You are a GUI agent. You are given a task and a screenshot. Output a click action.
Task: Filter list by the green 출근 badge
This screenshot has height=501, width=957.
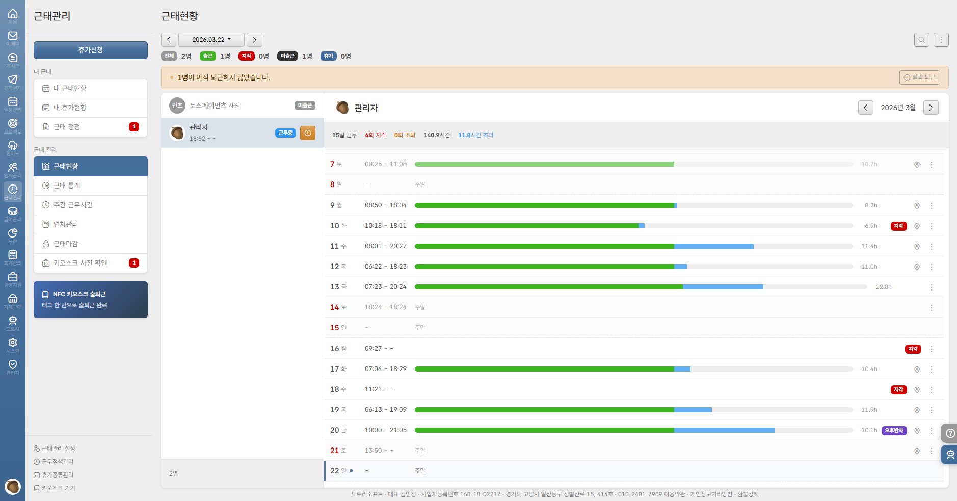pos(207,56)
